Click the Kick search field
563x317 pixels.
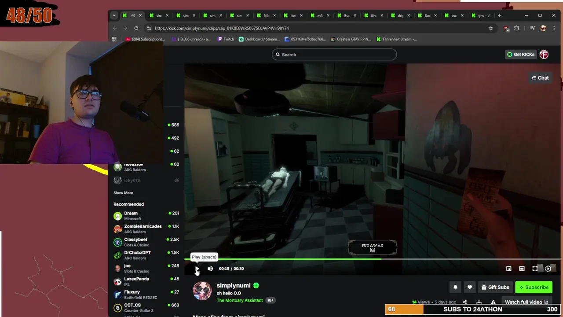[334, 55]
